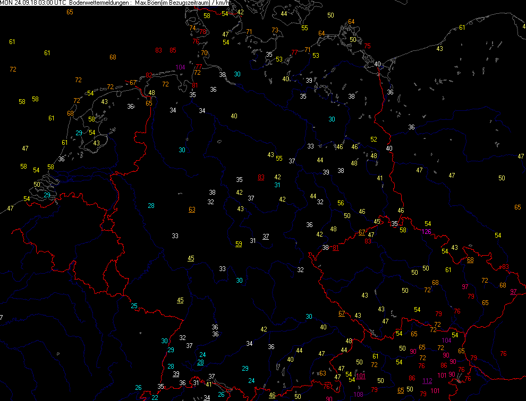Screen dimensions: 526x401
Task: Click the orange 73 gust reading
Action: click(275, 30)
